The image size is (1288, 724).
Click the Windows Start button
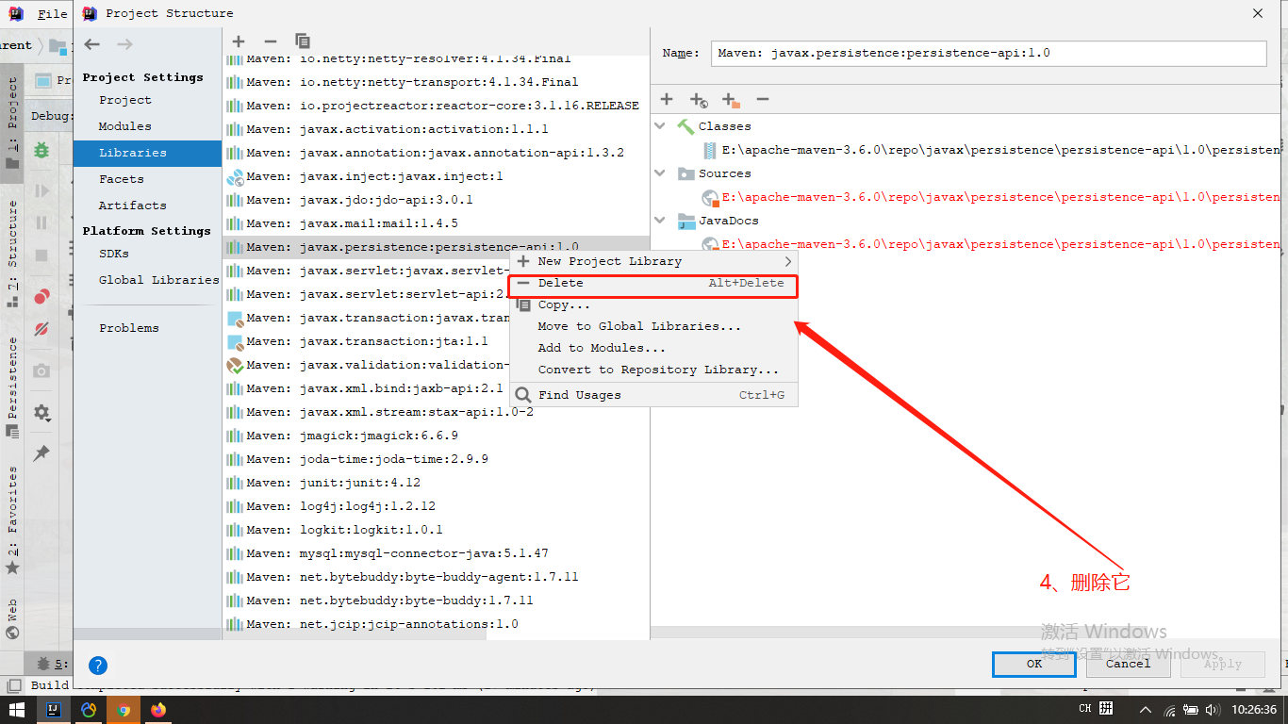(x=17, y=709)
